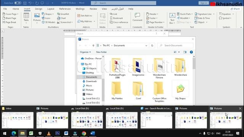Open the Page Number dropdown

pyautogui.click(x=155, y=22)
